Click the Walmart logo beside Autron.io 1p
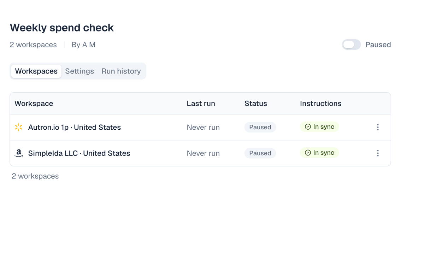The image size is (424, 265). pos(19,127)
